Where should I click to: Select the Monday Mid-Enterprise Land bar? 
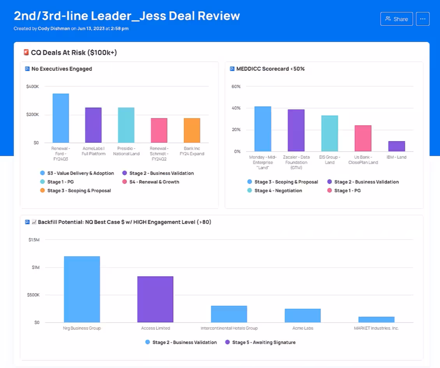click(262, 128)
